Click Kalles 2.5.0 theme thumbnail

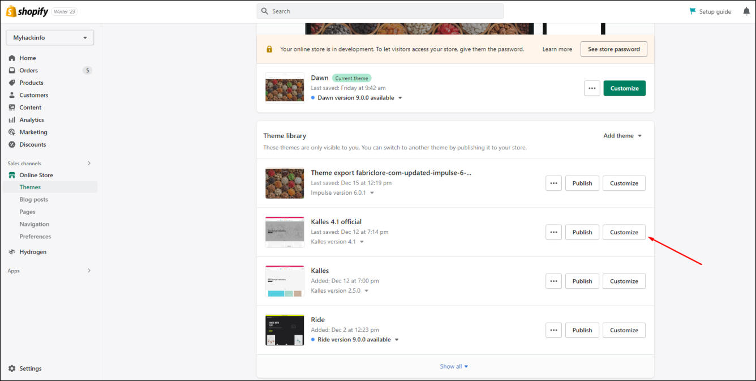(x=285, y=281)
